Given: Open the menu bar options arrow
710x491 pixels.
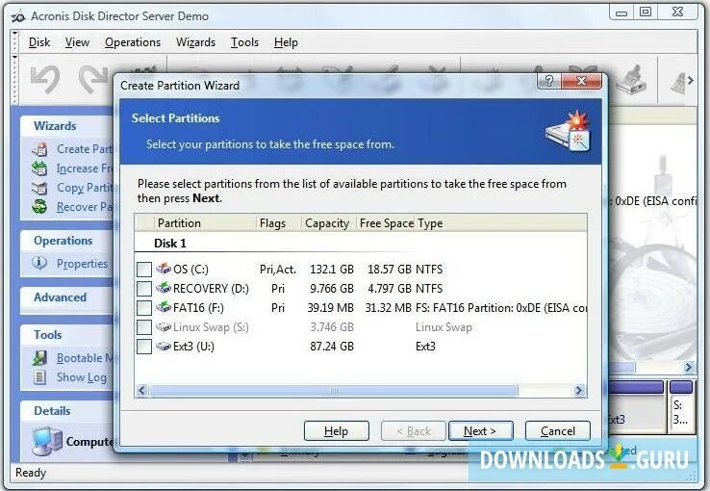Looking at the screenshot, I should coord(15,34).
